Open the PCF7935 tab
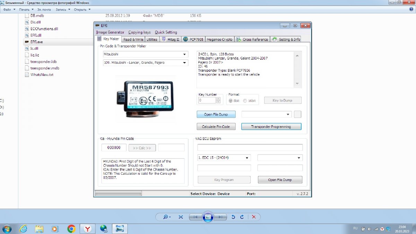416x234 pixels. pos(193,40)
